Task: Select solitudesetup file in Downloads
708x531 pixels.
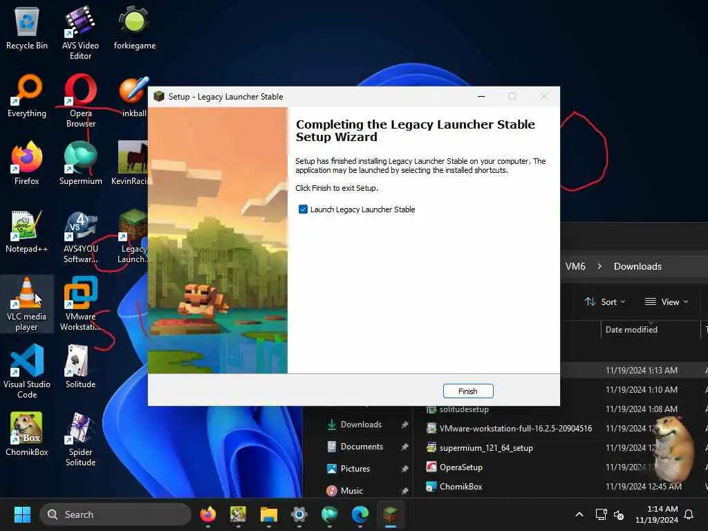Action: click(x=464, y=409)
